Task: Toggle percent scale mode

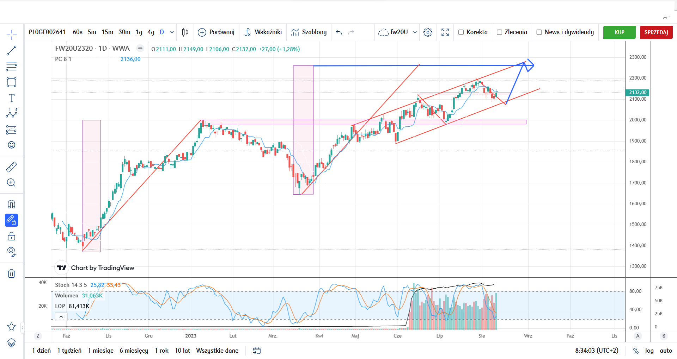Action: point(636,351)
